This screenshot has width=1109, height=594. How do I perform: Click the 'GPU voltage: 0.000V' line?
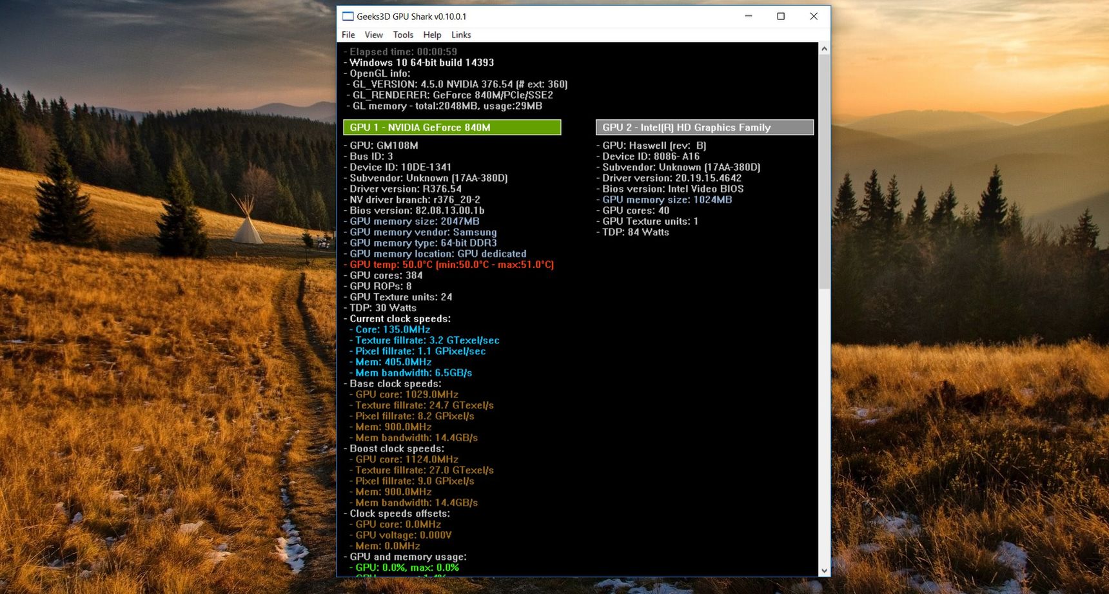pos(401,535)
